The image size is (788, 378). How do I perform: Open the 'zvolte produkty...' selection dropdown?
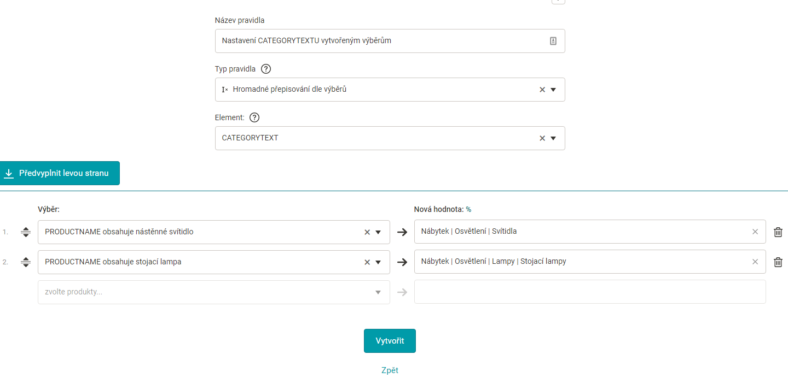click(x=378, y=292)
